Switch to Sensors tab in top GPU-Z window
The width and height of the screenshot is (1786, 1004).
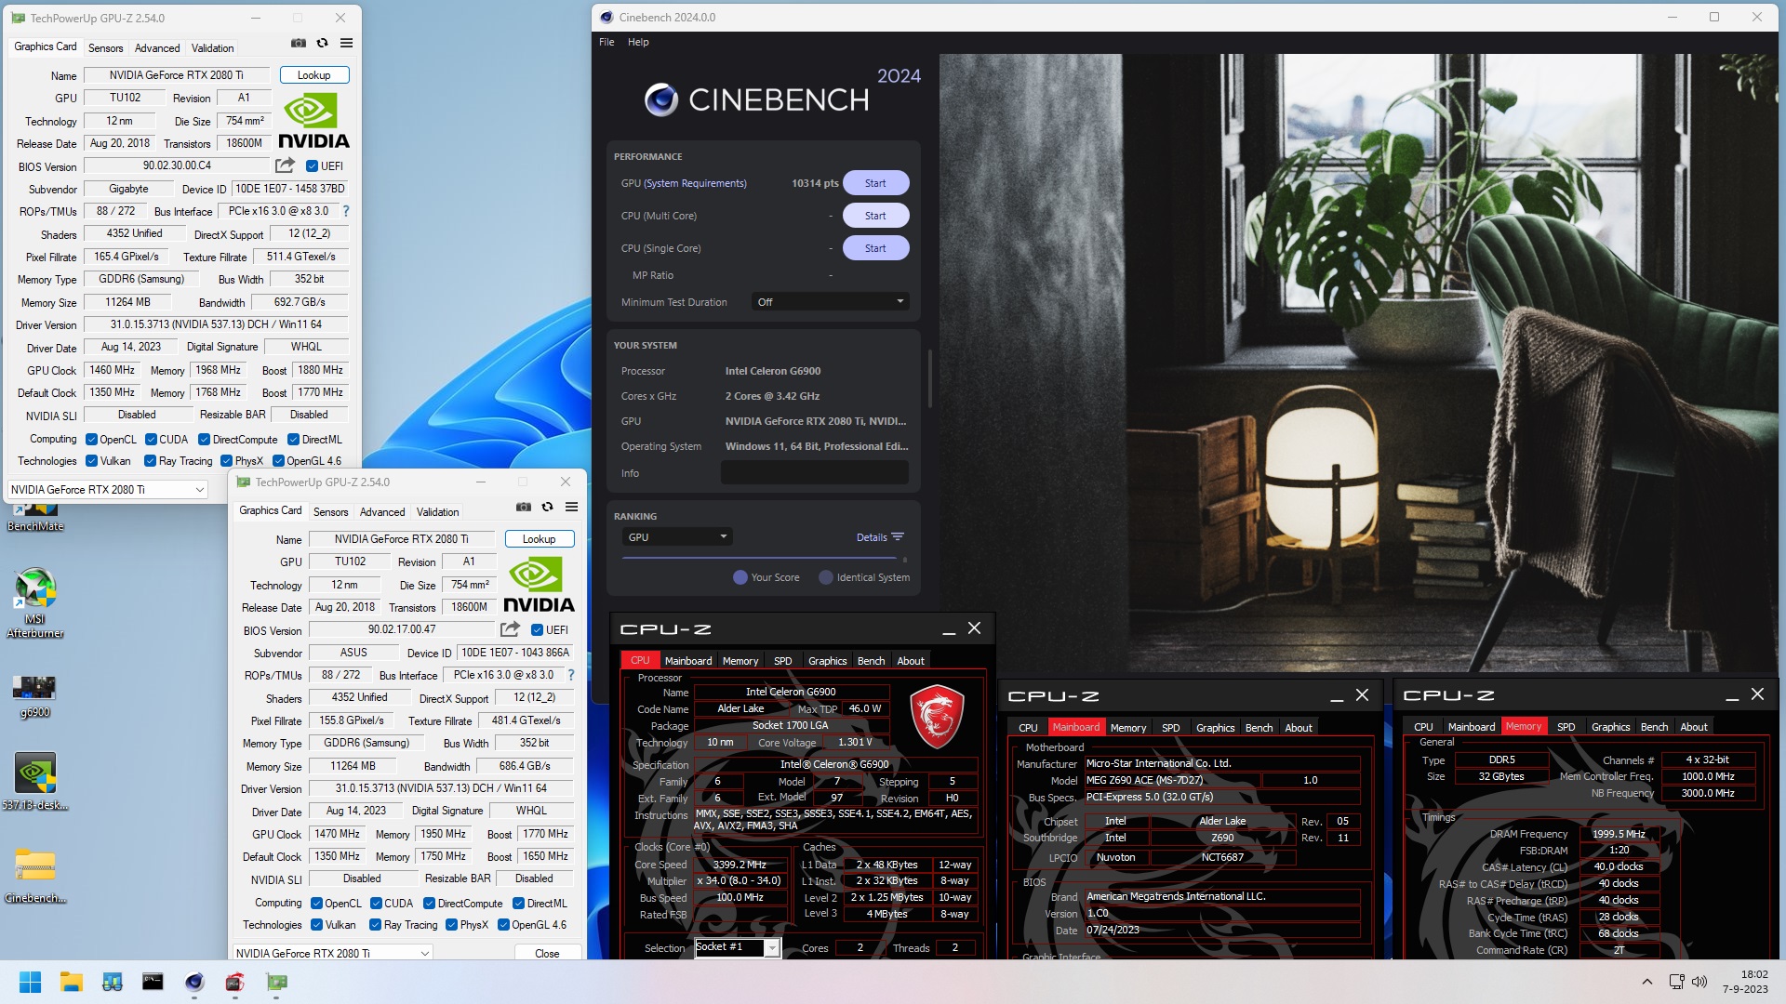[x=105, y=48]
